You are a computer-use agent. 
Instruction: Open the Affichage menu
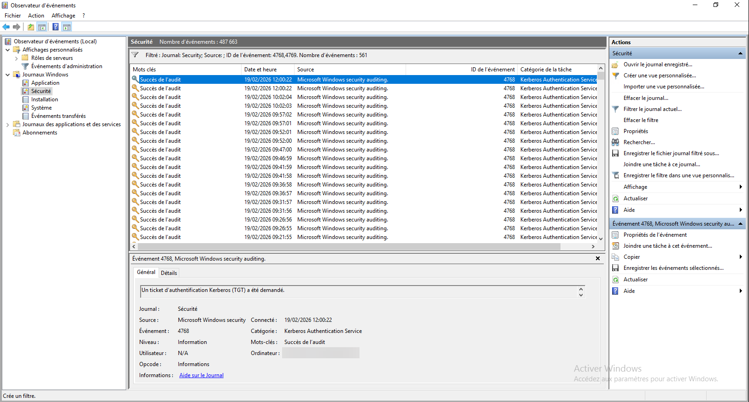tap(64, 16)
